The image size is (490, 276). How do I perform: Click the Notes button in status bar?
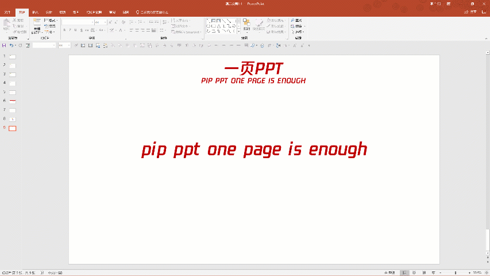[391, 273]
